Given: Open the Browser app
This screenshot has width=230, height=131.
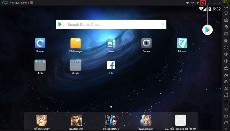Looking at the screenshot, I should pyautogui.click(x=40, y=43).
